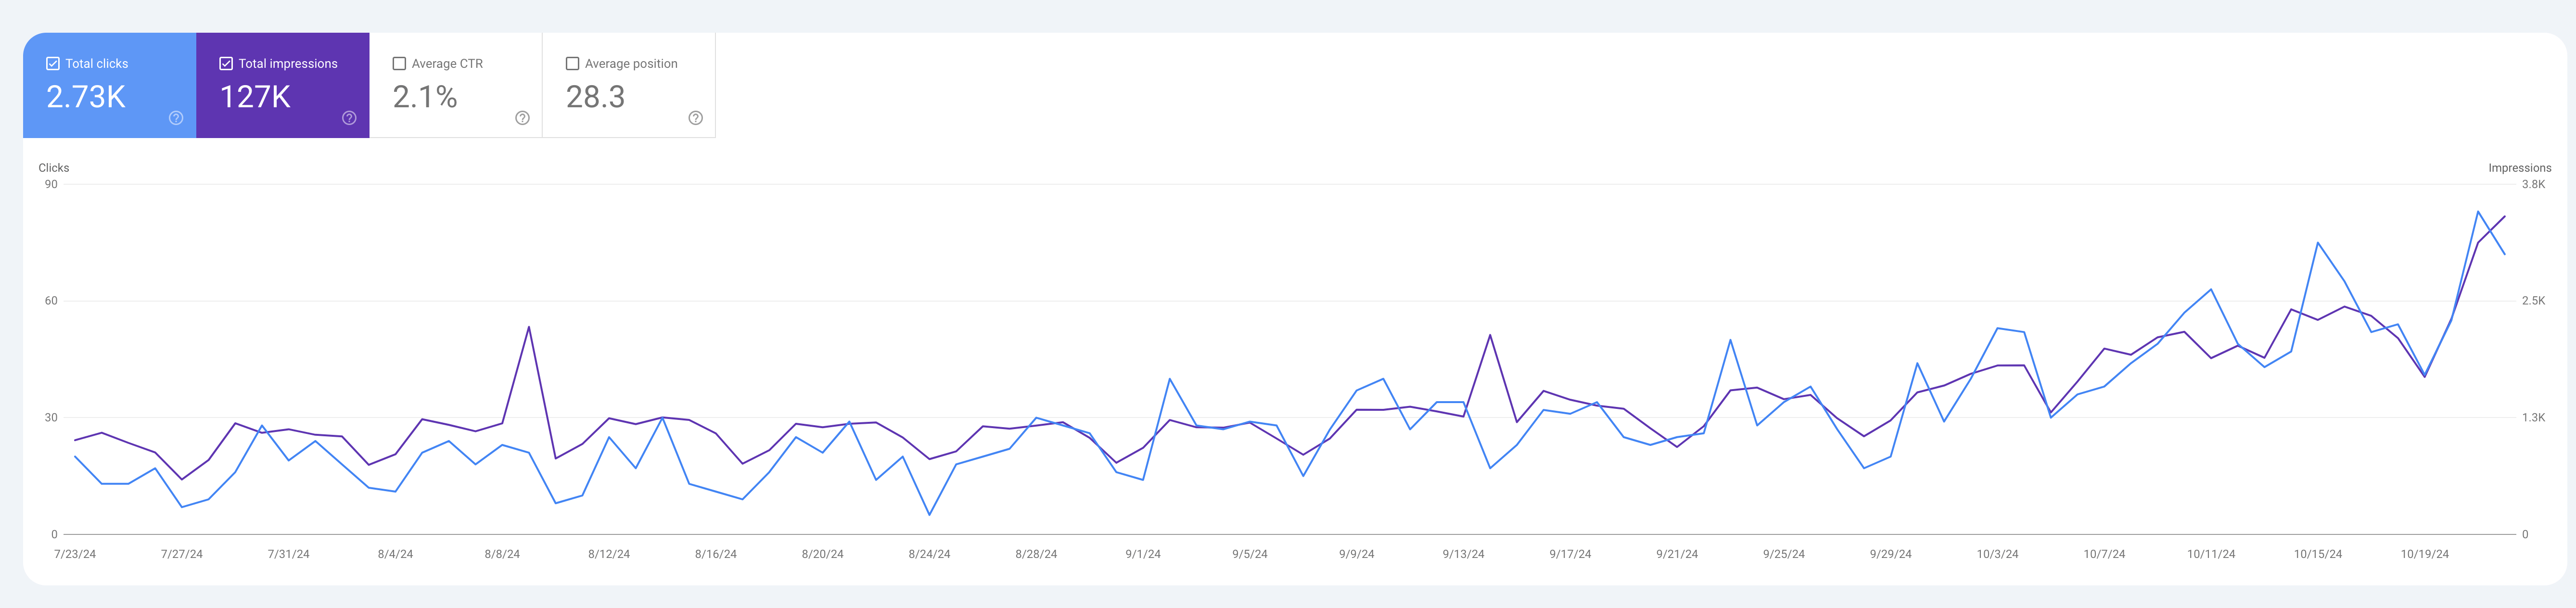Click the help icon on Total clicks card
The image size is (2576, 608).
[x=175, y=118]
